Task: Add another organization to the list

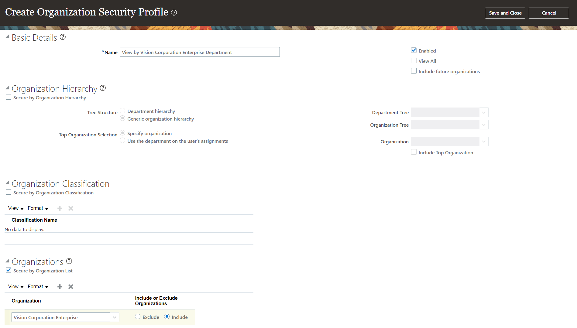Action: pyautogui.click(x=60, y=286)
